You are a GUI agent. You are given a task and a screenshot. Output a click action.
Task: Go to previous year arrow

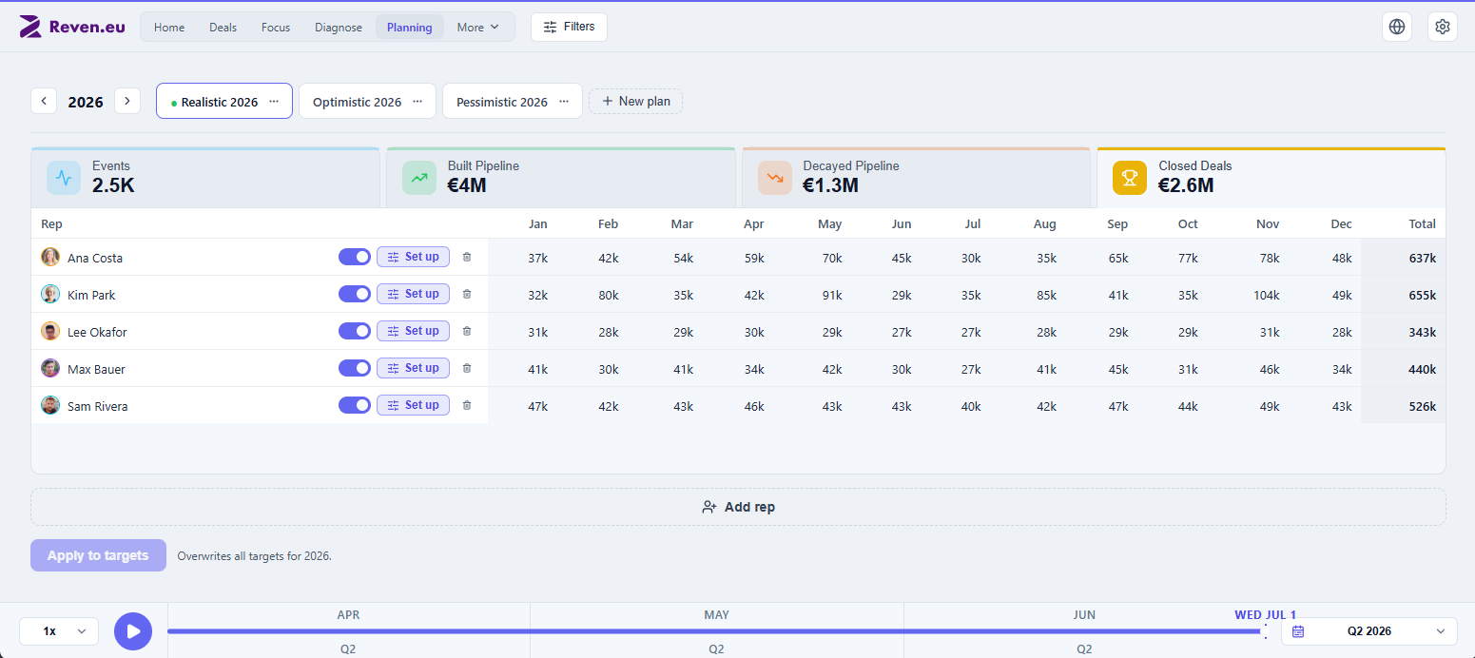[44, 101]
